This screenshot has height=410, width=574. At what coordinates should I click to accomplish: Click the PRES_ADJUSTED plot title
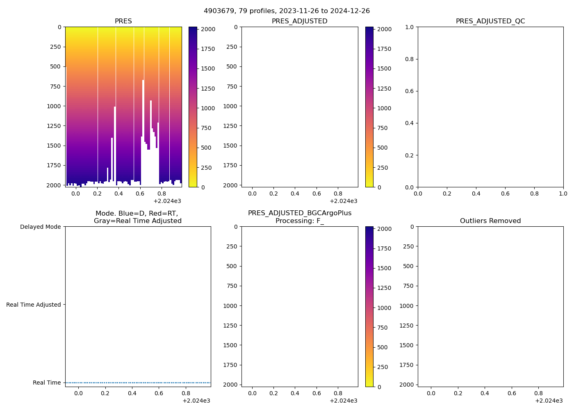point(299,21)
